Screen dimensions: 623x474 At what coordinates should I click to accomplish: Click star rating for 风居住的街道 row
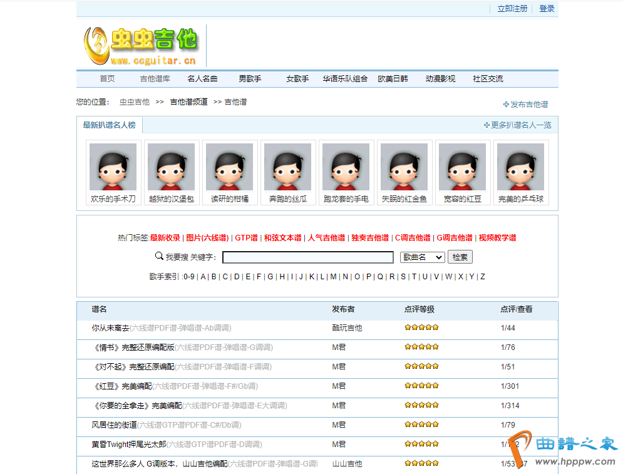(x=421, y=425)
